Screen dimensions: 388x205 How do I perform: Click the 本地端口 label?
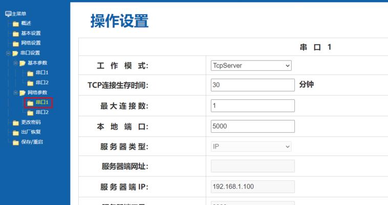click(122, 127)
